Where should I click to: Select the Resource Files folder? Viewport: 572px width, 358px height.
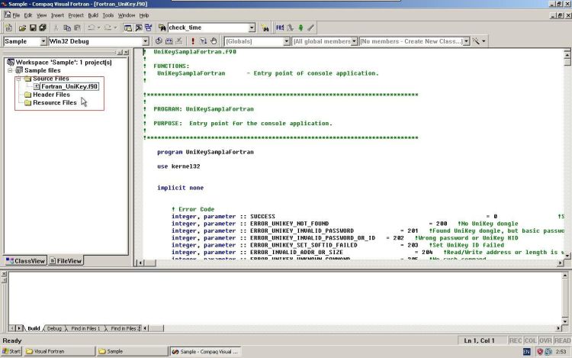click(x=55, y=102)
